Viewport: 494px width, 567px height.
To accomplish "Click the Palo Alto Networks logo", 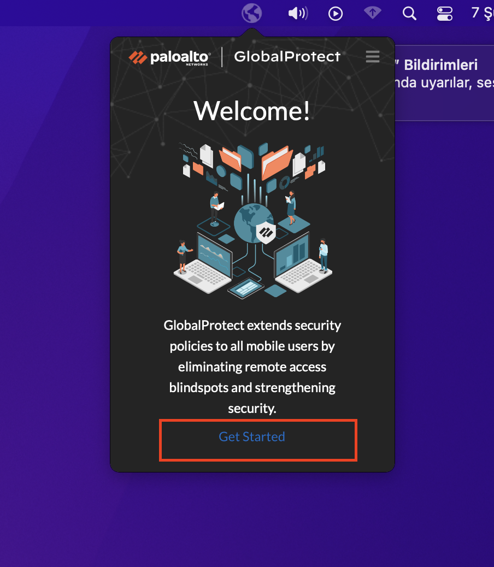I will (169, 57).
